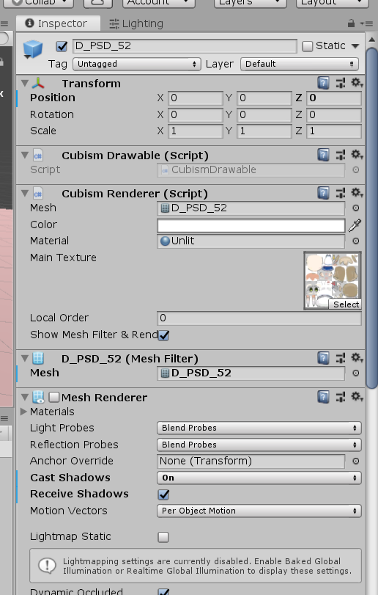
Task: Click the object name field D_PSD_52
Action: coord(185,46)
